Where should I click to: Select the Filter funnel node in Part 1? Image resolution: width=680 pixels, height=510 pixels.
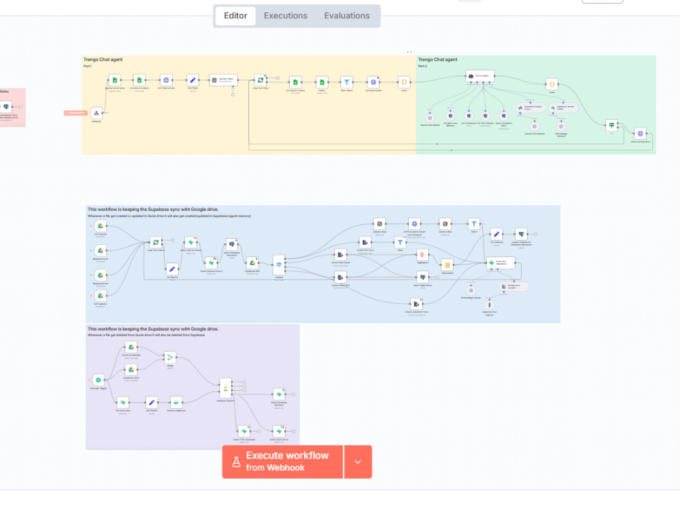347,82
